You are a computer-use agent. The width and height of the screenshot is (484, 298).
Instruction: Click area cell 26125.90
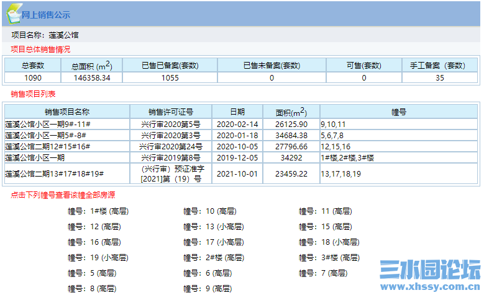[x=291, y=125]
